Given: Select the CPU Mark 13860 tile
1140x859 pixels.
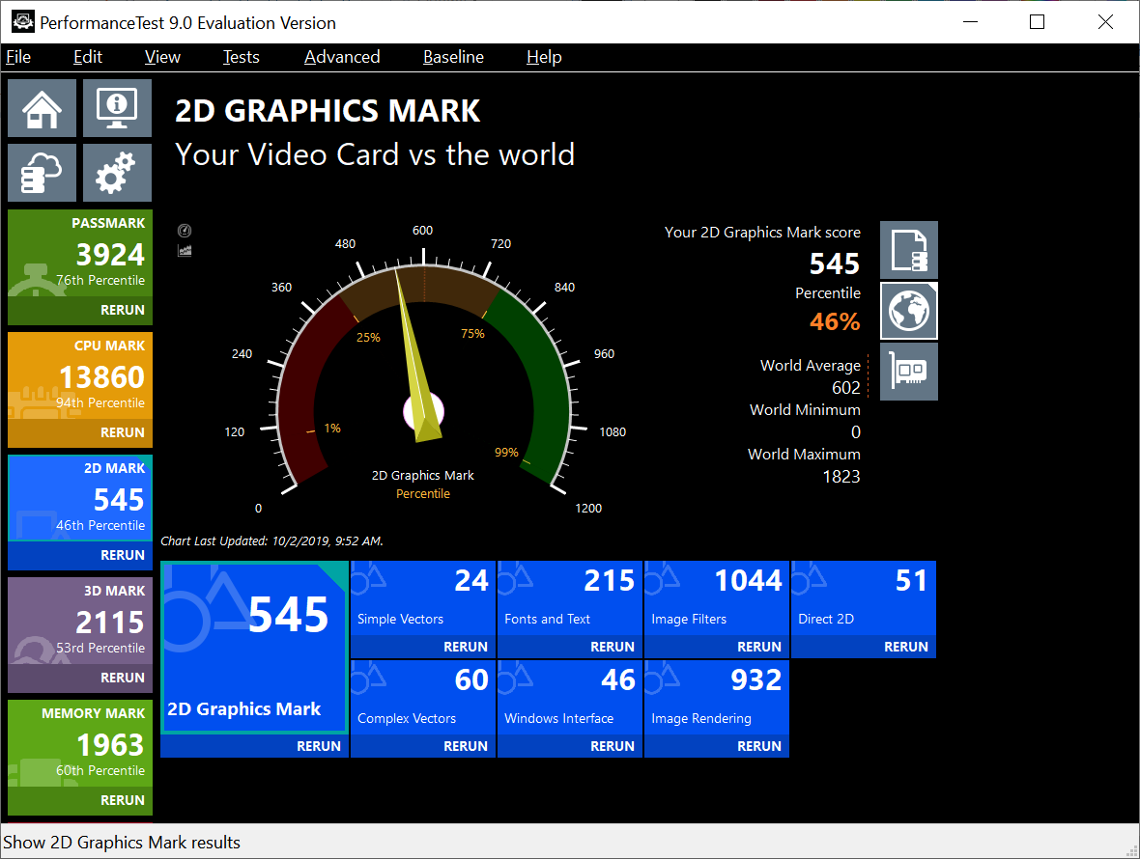Looking at the screenshot, I should [x=80, y=375].
